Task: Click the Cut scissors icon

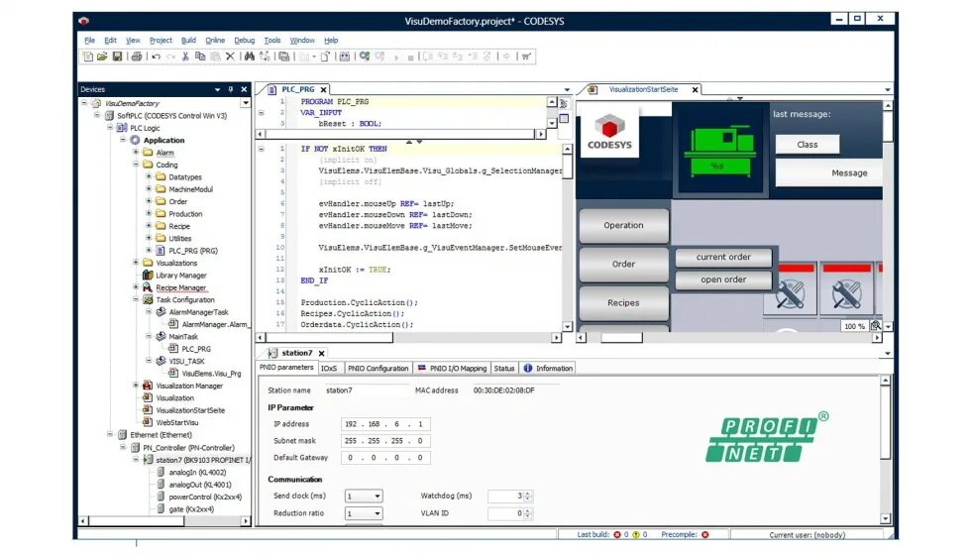Action: tap(185, 56)
